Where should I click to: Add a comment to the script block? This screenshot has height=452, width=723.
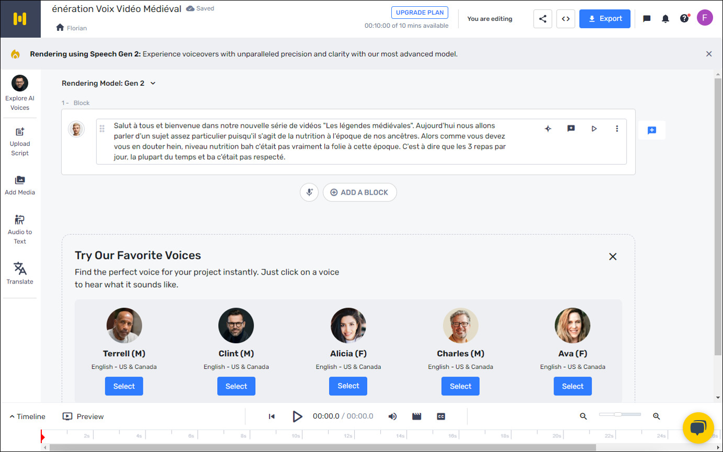(571, 128)
